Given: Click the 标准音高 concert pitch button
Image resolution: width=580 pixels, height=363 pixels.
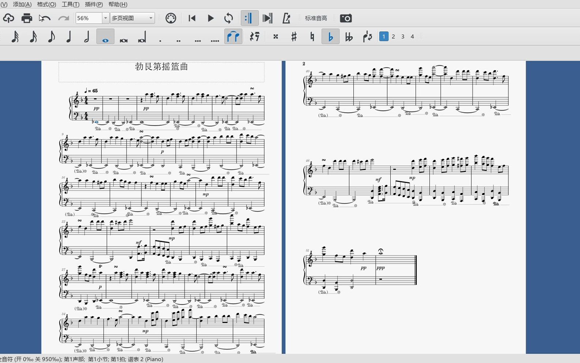Looking at the screenshot, I should (x=316, y=18).
